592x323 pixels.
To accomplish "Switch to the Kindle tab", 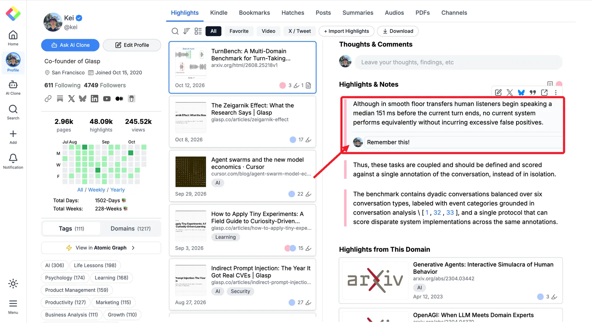I will tap(219, 13).
